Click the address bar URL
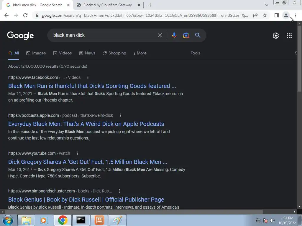The width and height of the screenshot is (302, 226). [145, 15]
